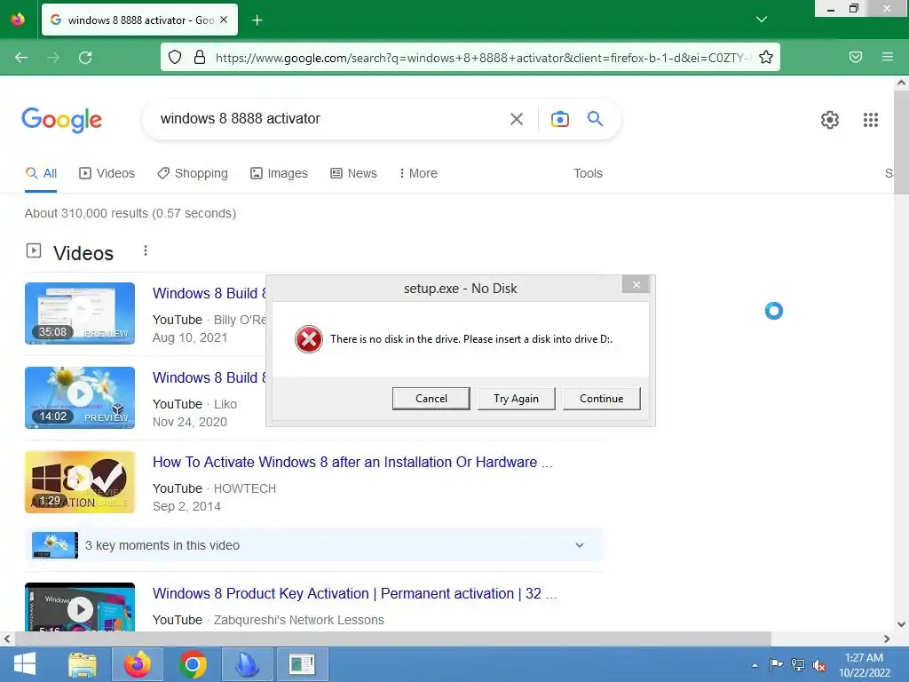Click the blue feather app taskbar icon
The image size is (909, 682).
(x=247, y=664)
